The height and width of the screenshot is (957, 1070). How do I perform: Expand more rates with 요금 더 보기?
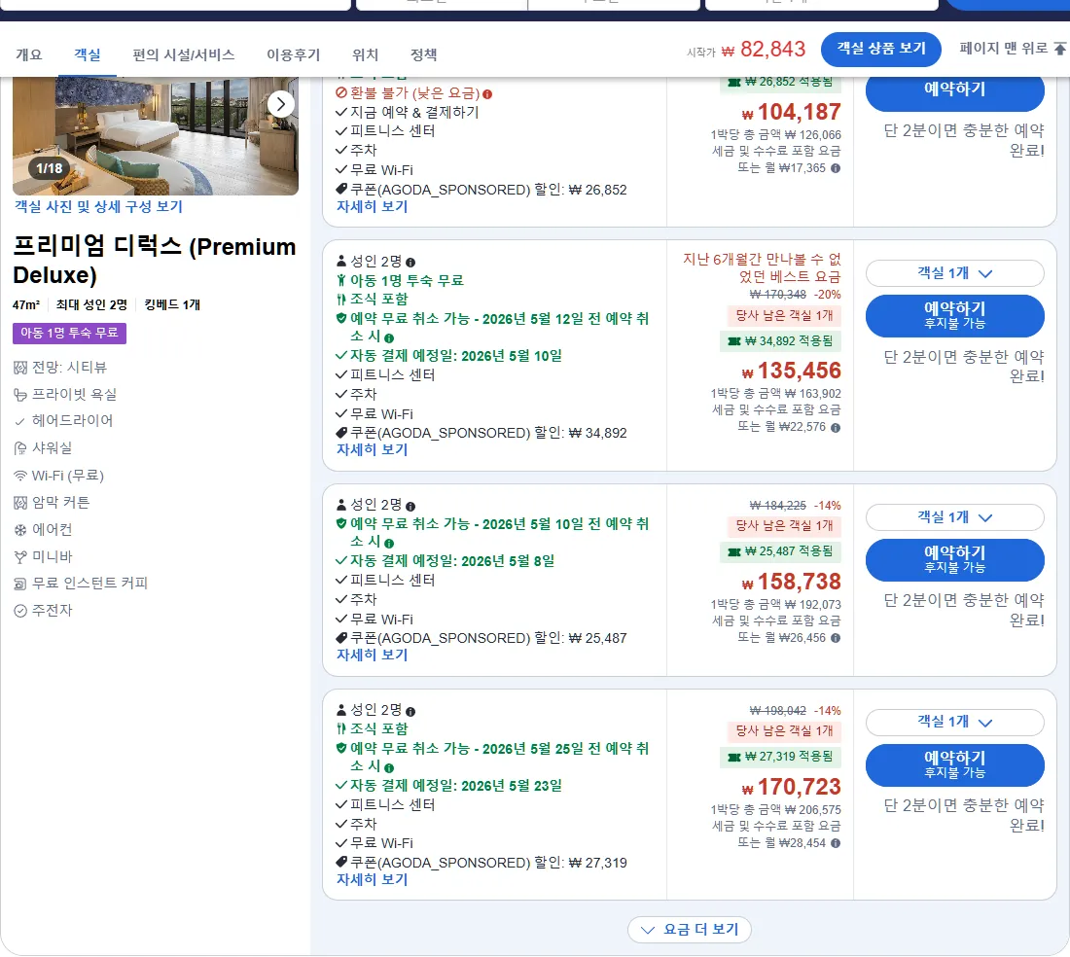[690, 930]
